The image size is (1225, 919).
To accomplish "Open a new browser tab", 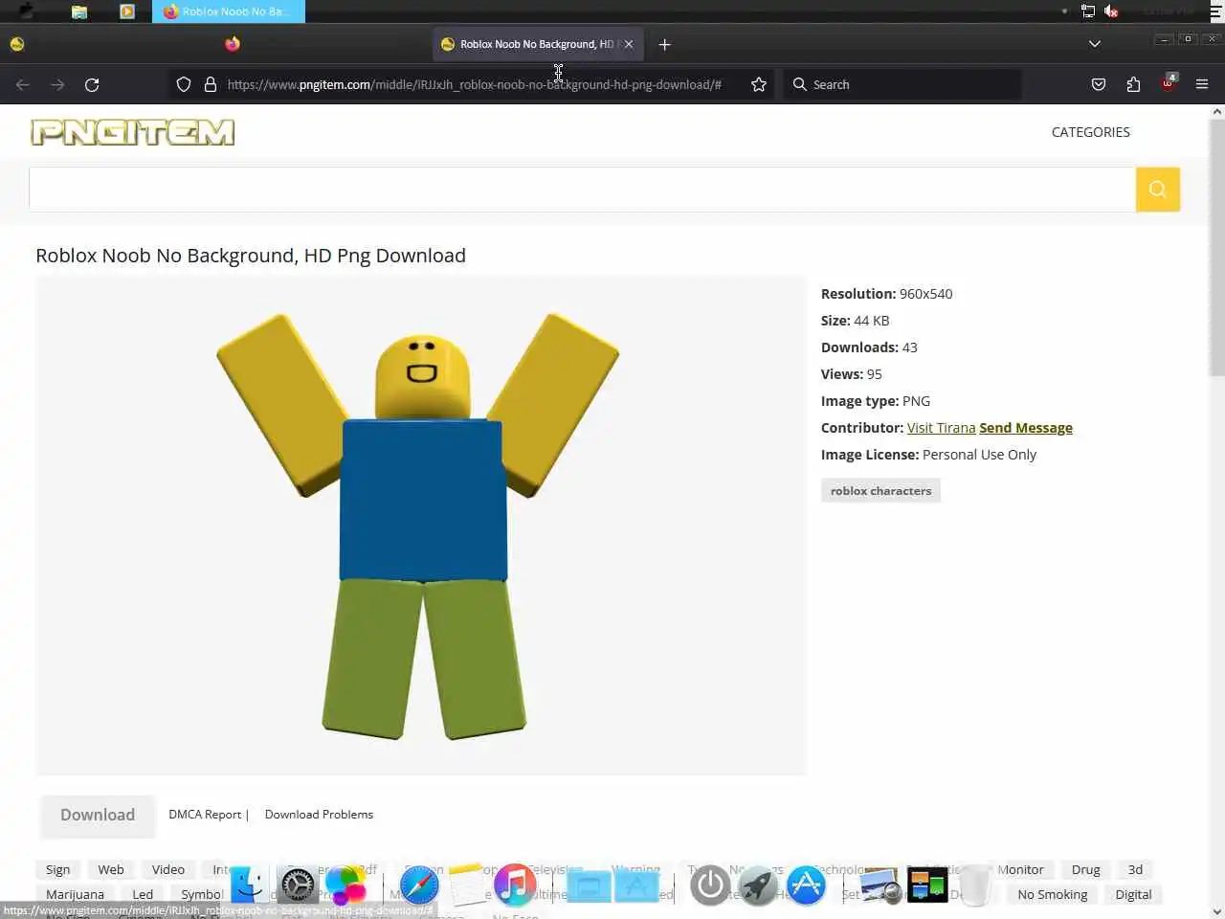I will point(664,44).
